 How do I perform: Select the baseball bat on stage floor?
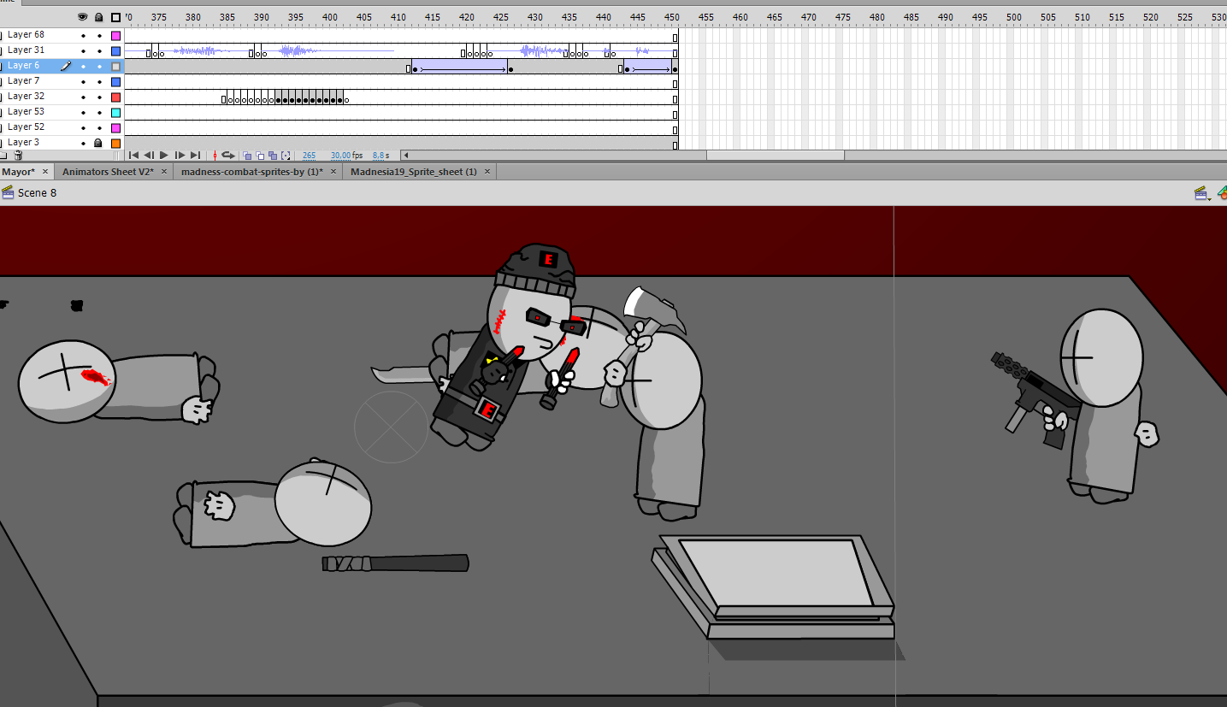(x=395, y=563)
